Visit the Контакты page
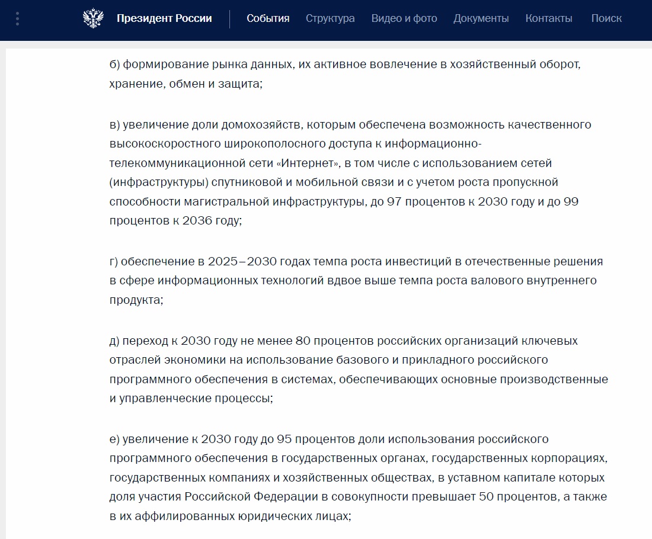Image resolution: width=652 pixels, height=539 pixels. click(x=548, y=18)
